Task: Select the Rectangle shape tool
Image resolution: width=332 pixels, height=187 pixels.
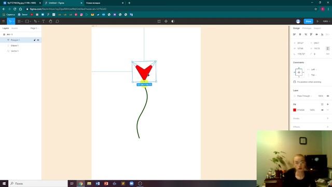Action: (x=27, y=21)
